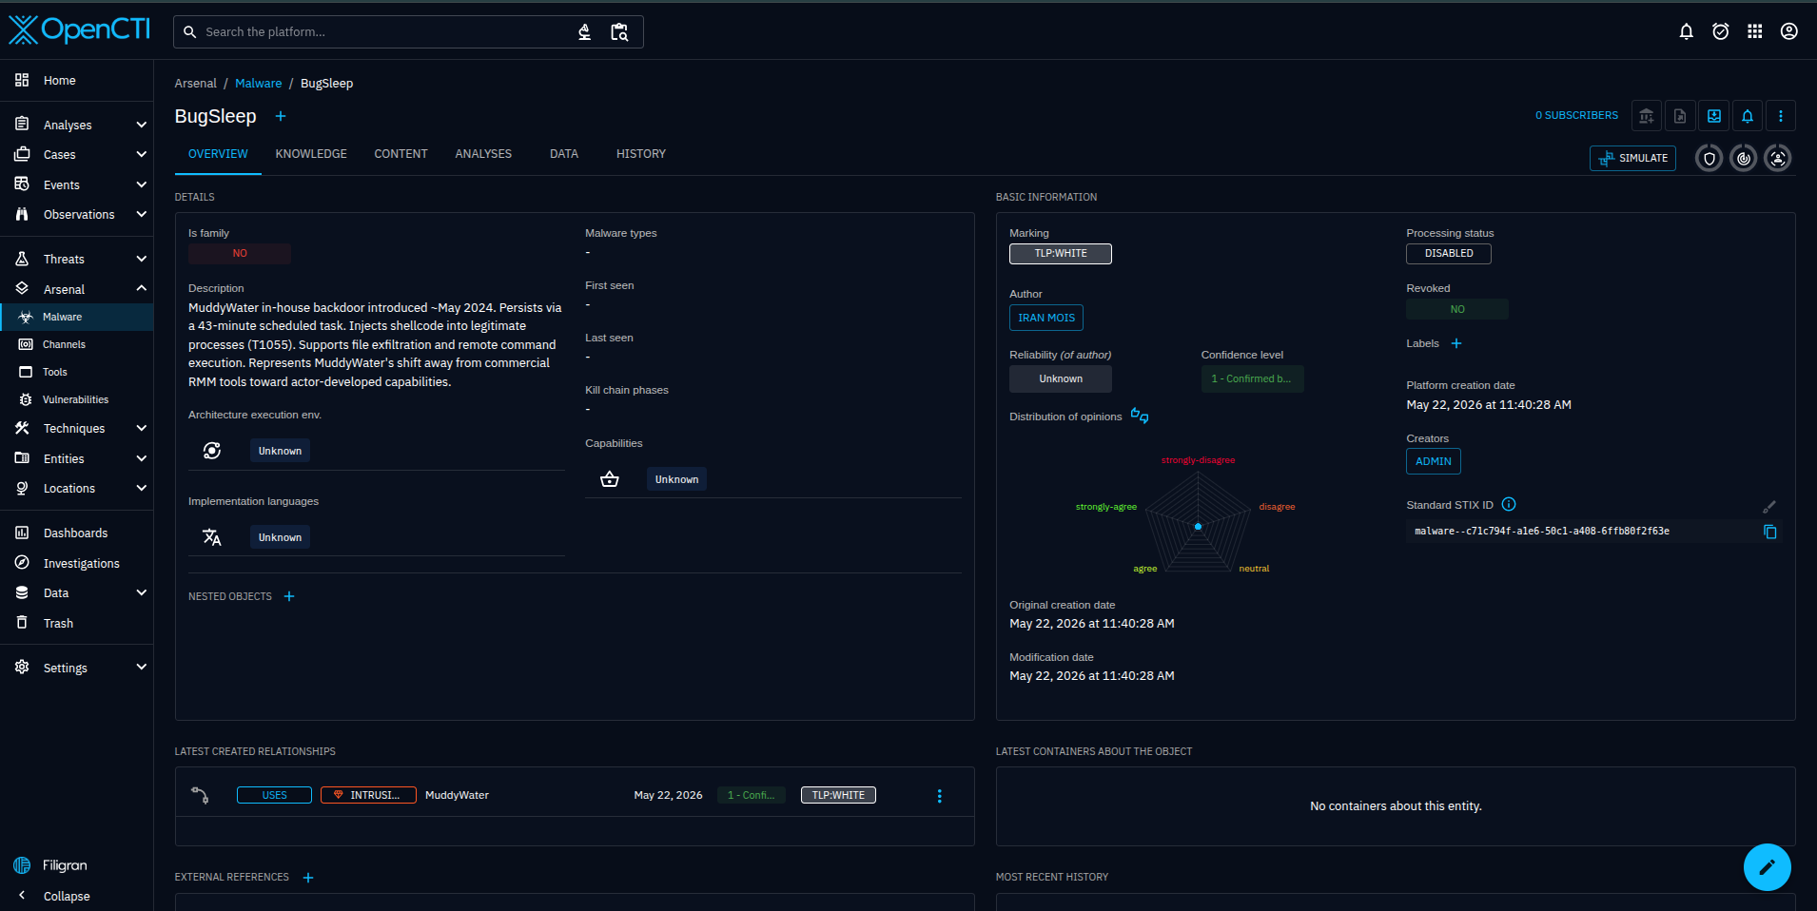This screenshot has height=911, width=1817.
Task: Open the MuddyWater relationship row menu
Action: click(940, 796)
